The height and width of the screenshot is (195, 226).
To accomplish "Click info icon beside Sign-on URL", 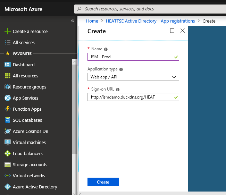I will 118,90.
